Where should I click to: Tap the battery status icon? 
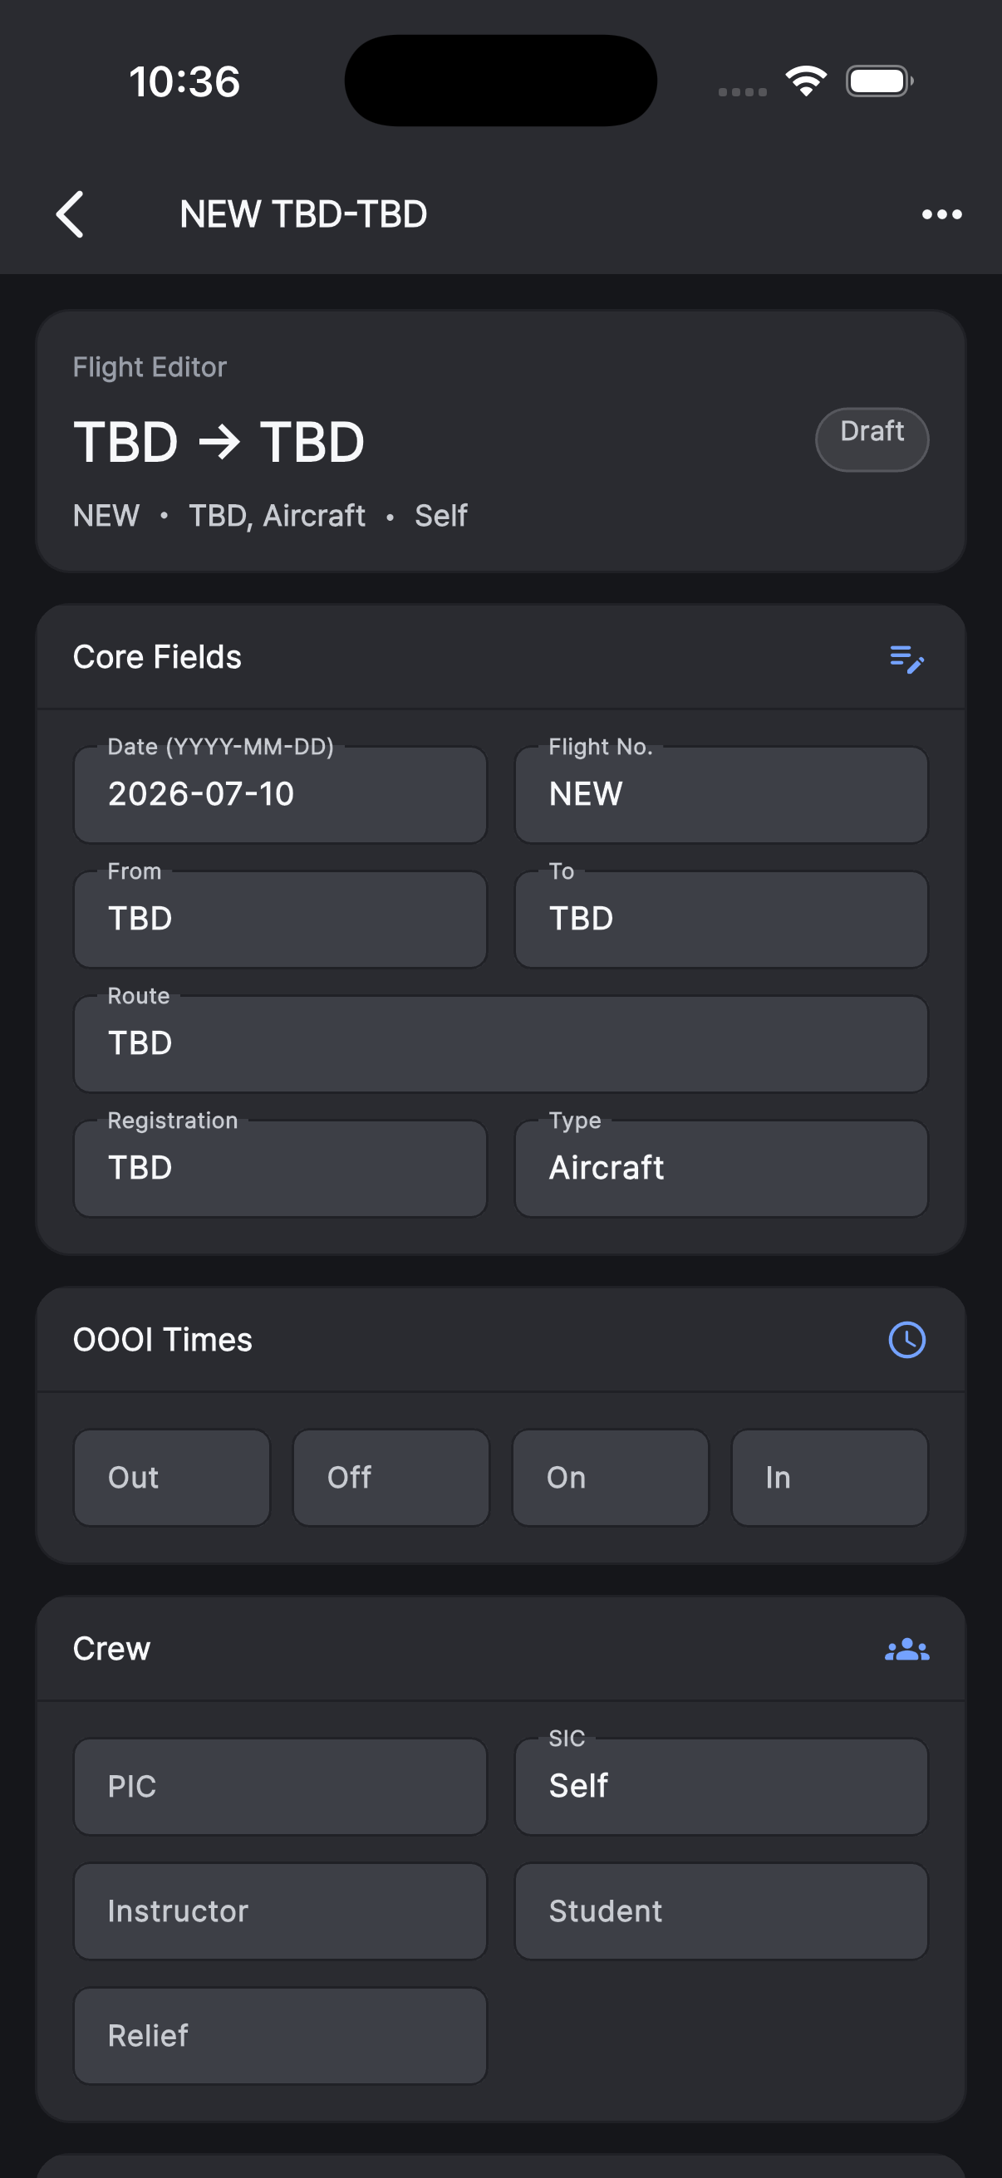[879, 81]
